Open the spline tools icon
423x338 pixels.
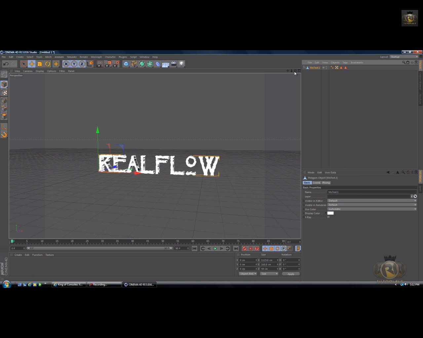click(x=134, y=64)
